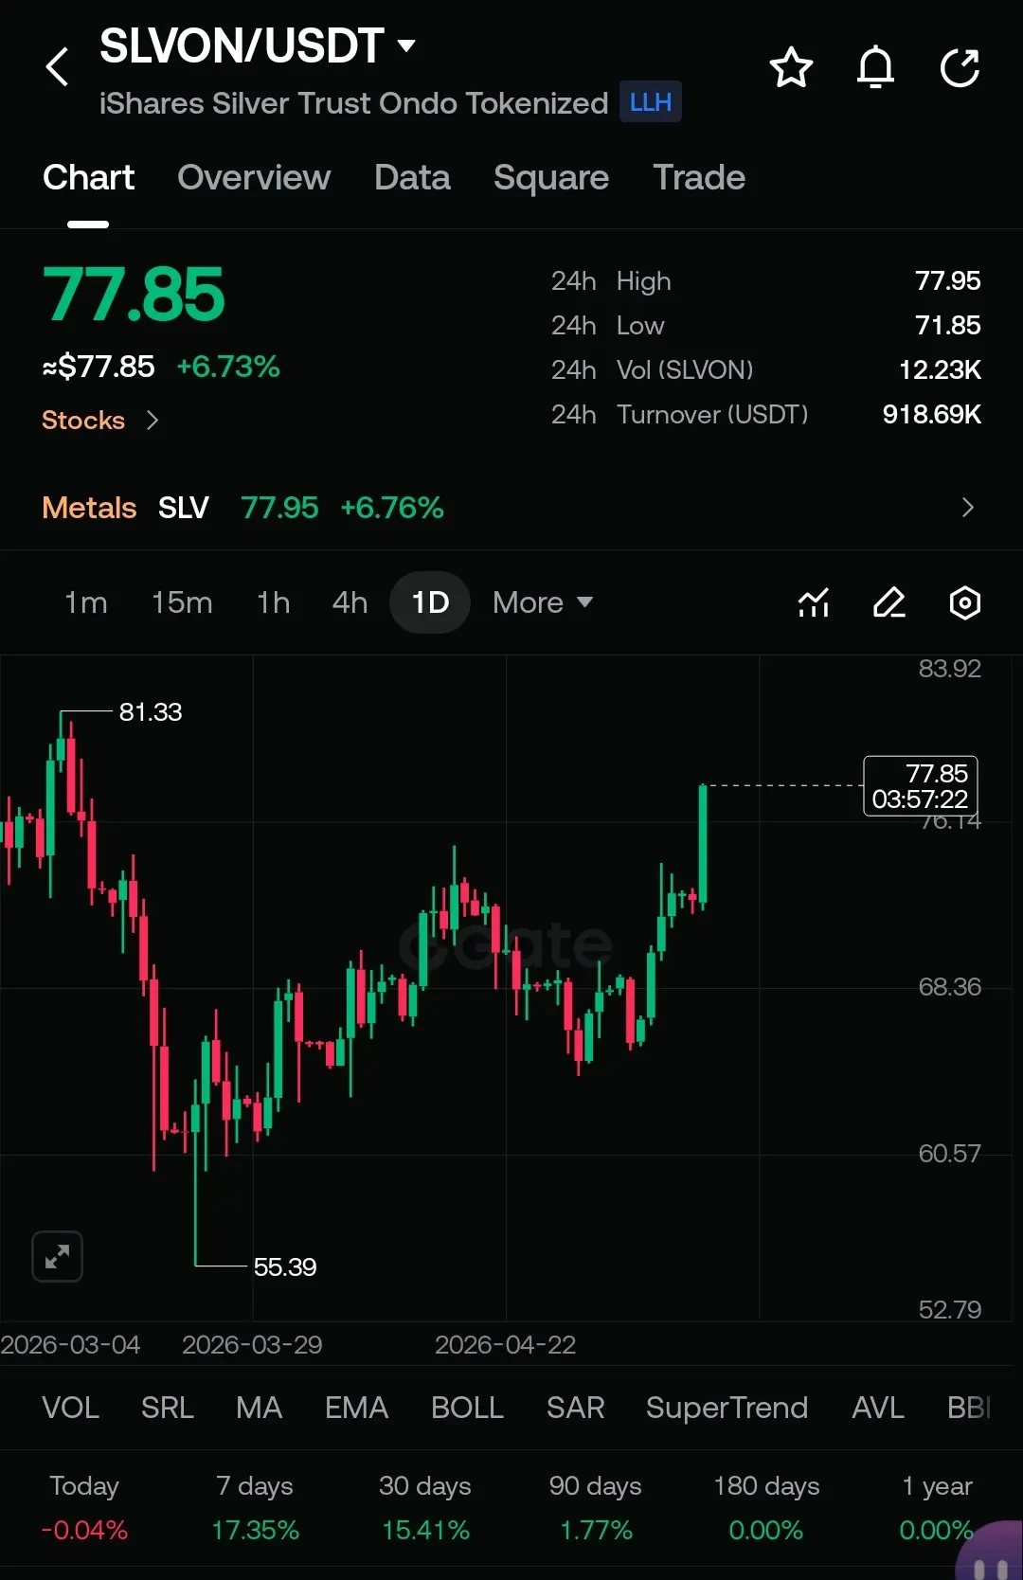Screen dimensions: 1023x1580
Task: Select the 4h timeframe
Action: (350, 602)
